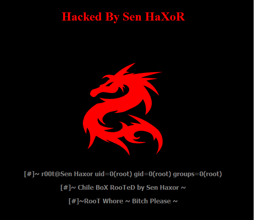Screen dimensions: 254x220
Task: Click the red dragon image
Action: pos(123,109)
